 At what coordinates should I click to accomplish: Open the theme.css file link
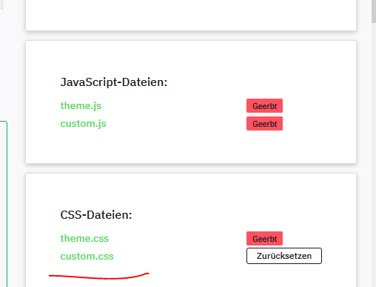[84, 238]
